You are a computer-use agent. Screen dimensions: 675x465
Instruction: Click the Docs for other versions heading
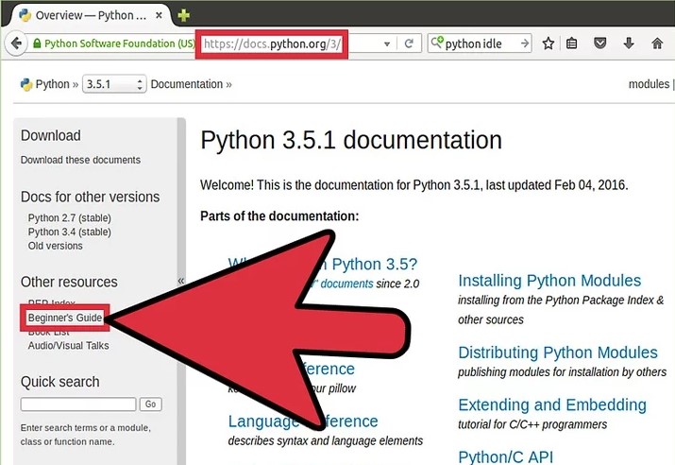[90, 197]
